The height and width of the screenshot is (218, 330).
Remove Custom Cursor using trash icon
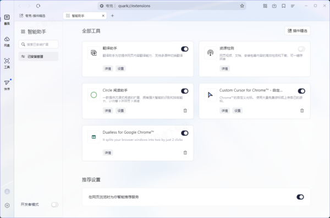click(x=302, y=111)
